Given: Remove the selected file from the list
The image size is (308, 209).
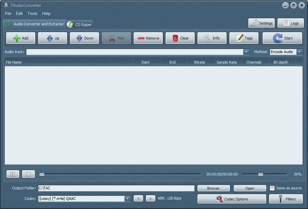Looking at the screenshot, I should coord(148,38).
